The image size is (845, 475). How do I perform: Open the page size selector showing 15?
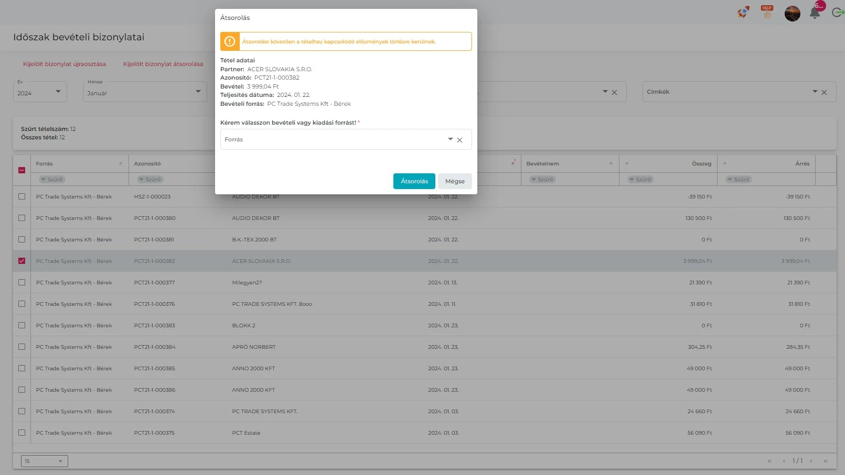(x=44, y=461)
